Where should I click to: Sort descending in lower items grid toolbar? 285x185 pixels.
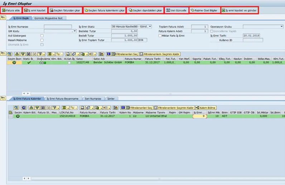tap(37, 108)
